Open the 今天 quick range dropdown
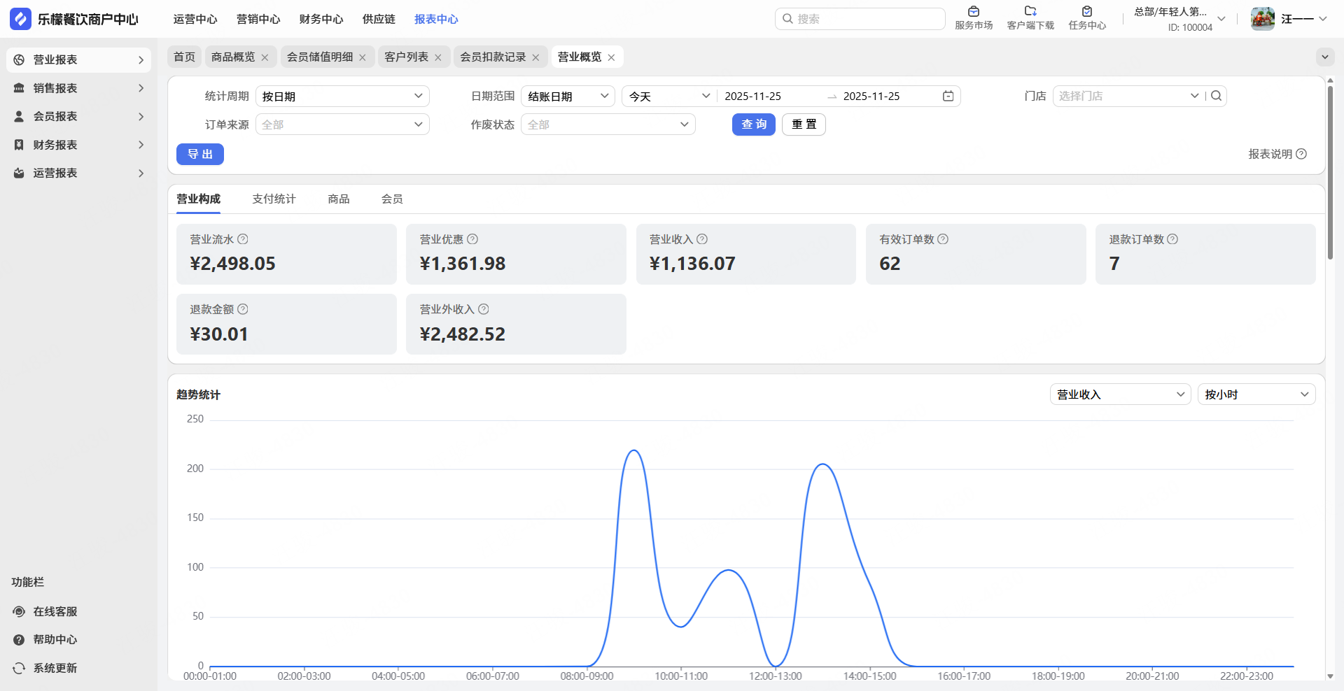Image resolution: width=1344 pixels, height=691 pixels. coord(669,96)
